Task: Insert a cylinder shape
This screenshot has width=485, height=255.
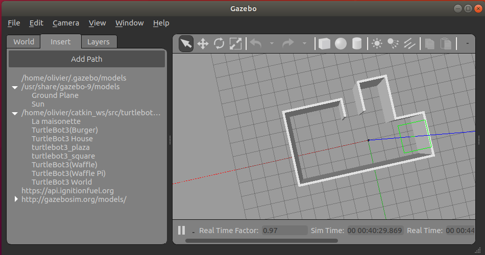Action: pyautogui.click(x=357, y=43)
